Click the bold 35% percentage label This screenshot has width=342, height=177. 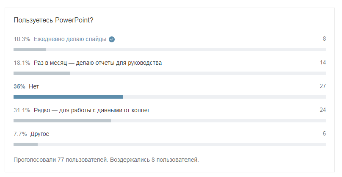point(19,86)
